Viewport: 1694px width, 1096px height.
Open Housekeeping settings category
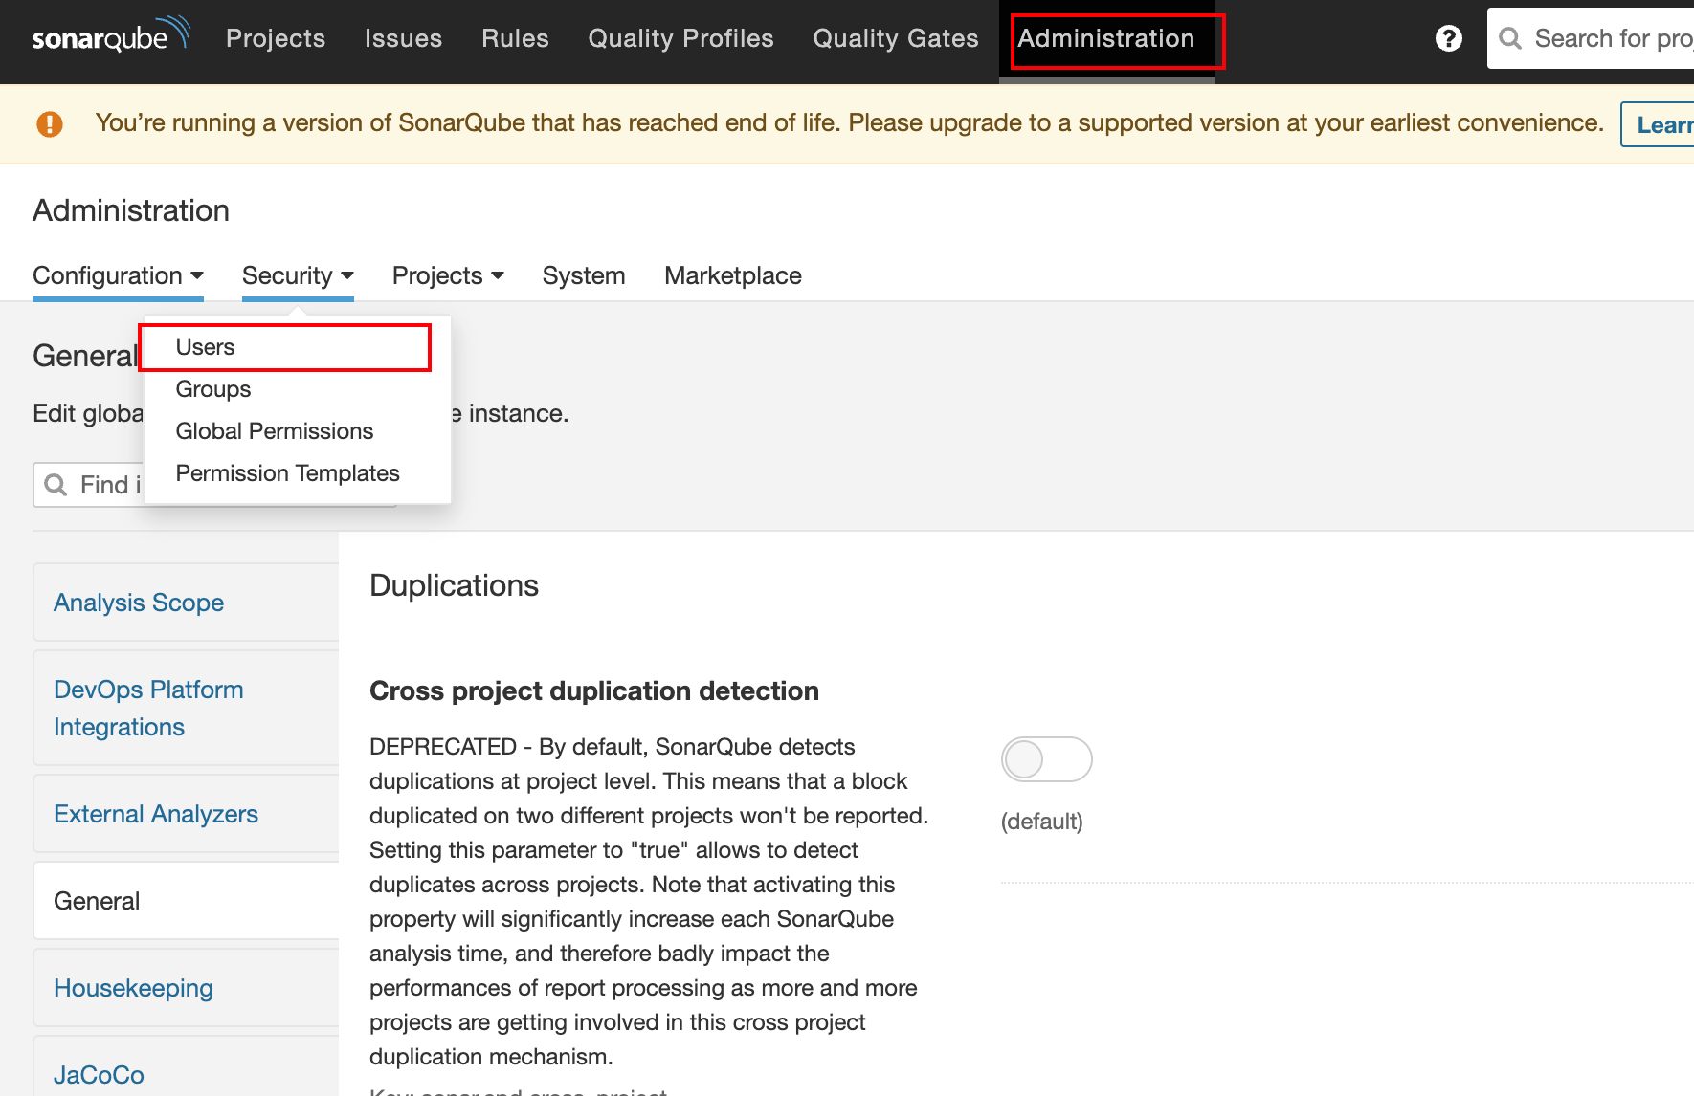pyautogui.click(x=187, y=988)
